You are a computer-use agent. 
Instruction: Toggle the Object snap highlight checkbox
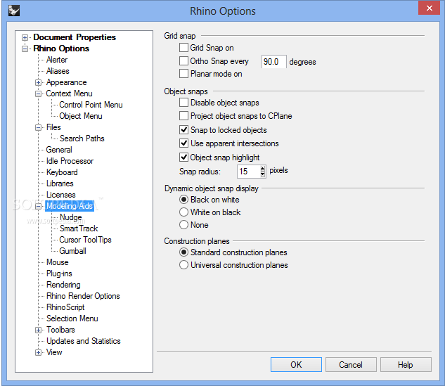(183, 157)
